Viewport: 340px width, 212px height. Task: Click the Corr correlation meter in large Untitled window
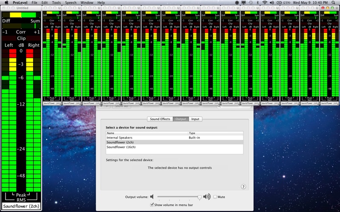click(21, 26)
